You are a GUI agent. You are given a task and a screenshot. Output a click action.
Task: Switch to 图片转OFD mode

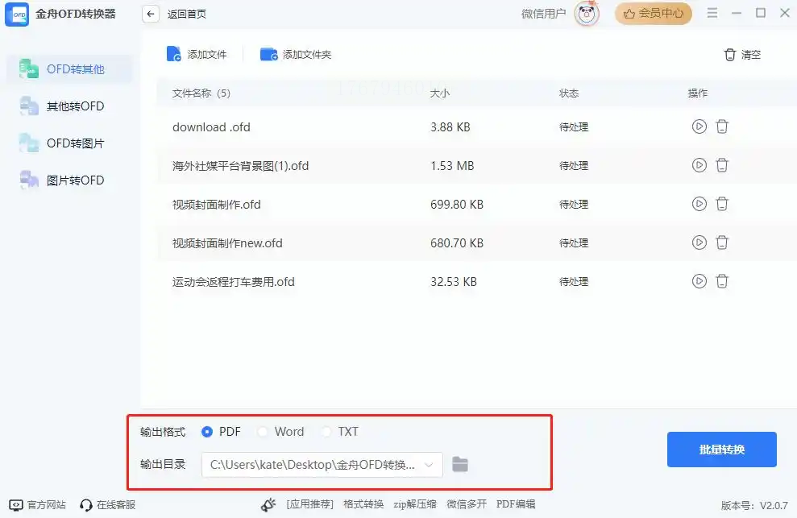pos(69,180)
